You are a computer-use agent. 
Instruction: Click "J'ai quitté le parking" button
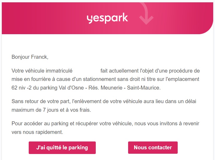click(x=62, y=148)
